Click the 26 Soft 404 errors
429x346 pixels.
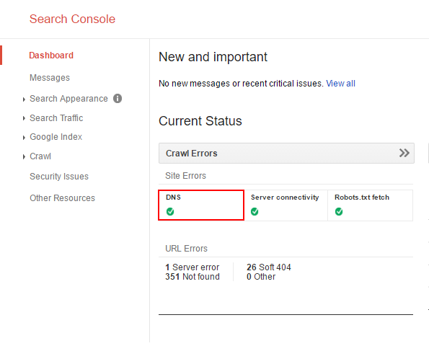[269, 267]
